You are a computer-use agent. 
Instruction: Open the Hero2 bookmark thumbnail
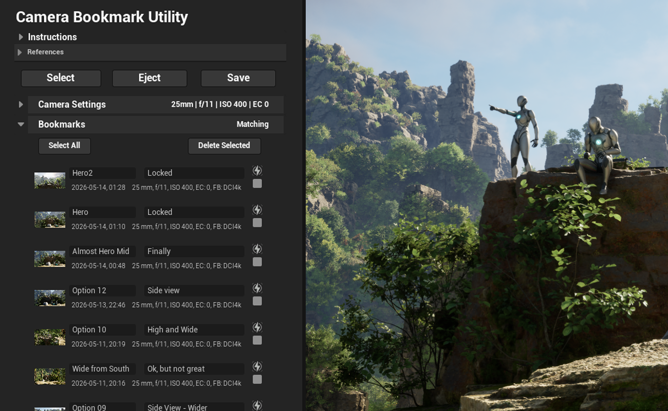pos(50,180)
